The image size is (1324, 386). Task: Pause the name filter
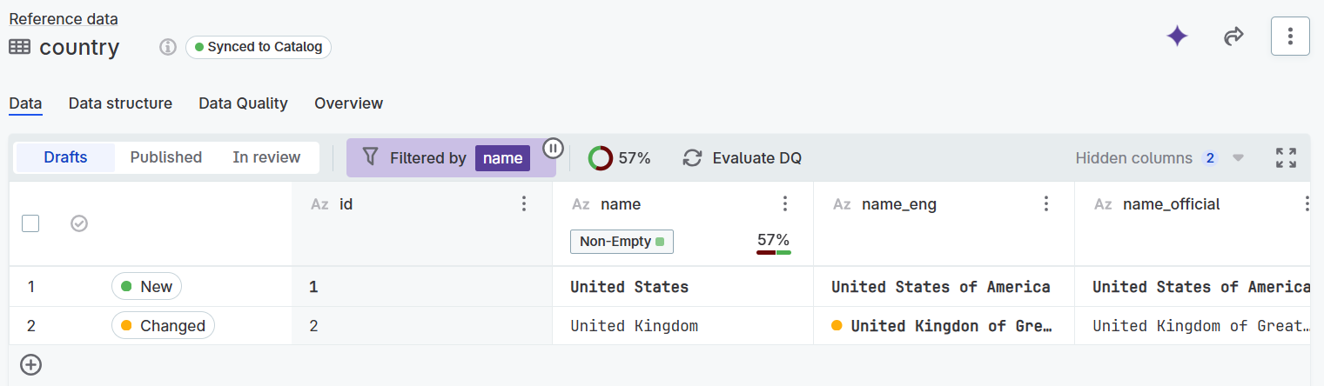coord(553,148)
